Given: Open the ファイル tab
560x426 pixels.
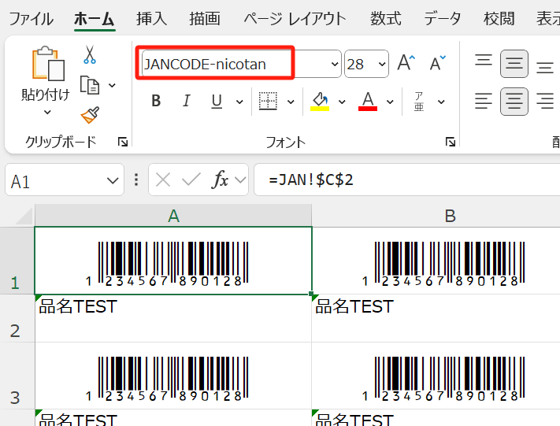Looking at the screenshot, I should [x=32, y=19].
